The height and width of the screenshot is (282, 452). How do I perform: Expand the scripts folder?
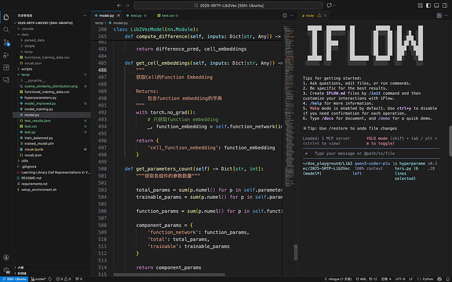coord(27,69)
